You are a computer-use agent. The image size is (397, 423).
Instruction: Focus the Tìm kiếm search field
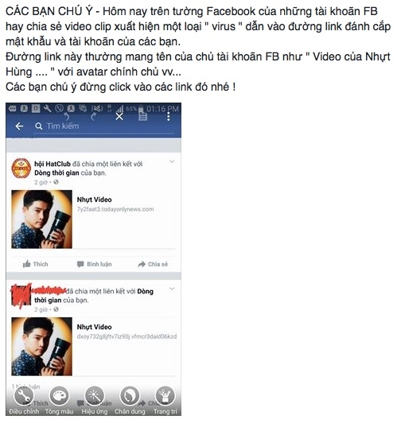coord(104,126)
